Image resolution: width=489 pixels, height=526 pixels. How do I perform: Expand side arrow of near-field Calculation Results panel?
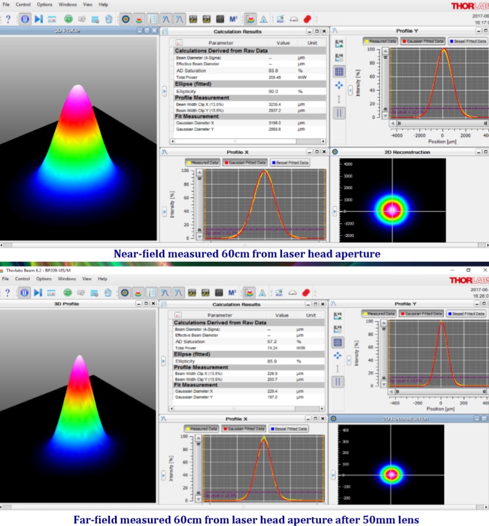click(165, 91)
